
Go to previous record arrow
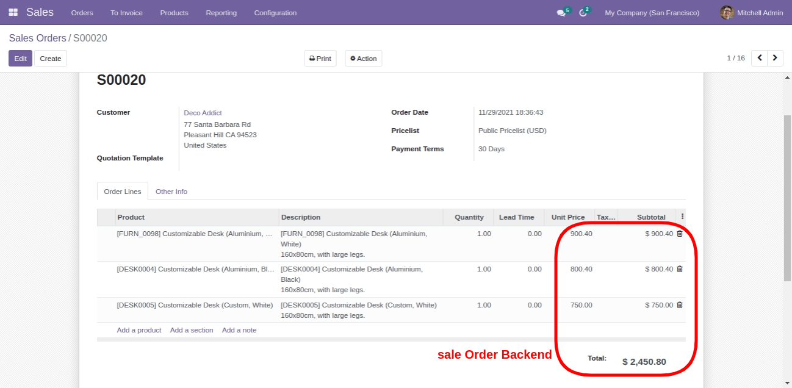(x=759, y=58)
